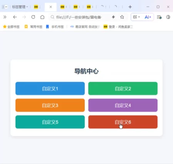The width and height of the screenshot is (173, 164).
Task: Open the 全部书签 bookmarks folder
Action: pos(11,27)
